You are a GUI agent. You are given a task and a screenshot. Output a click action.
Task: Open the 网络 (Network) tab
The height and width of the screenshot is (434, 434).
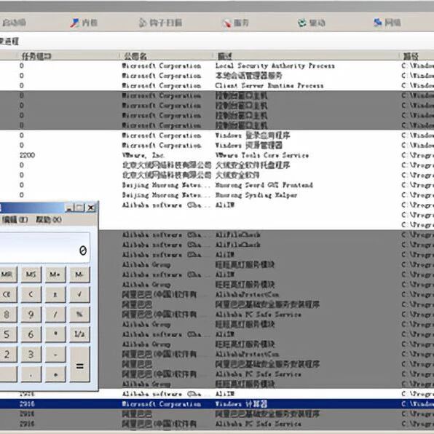click(x=387, y=23)
